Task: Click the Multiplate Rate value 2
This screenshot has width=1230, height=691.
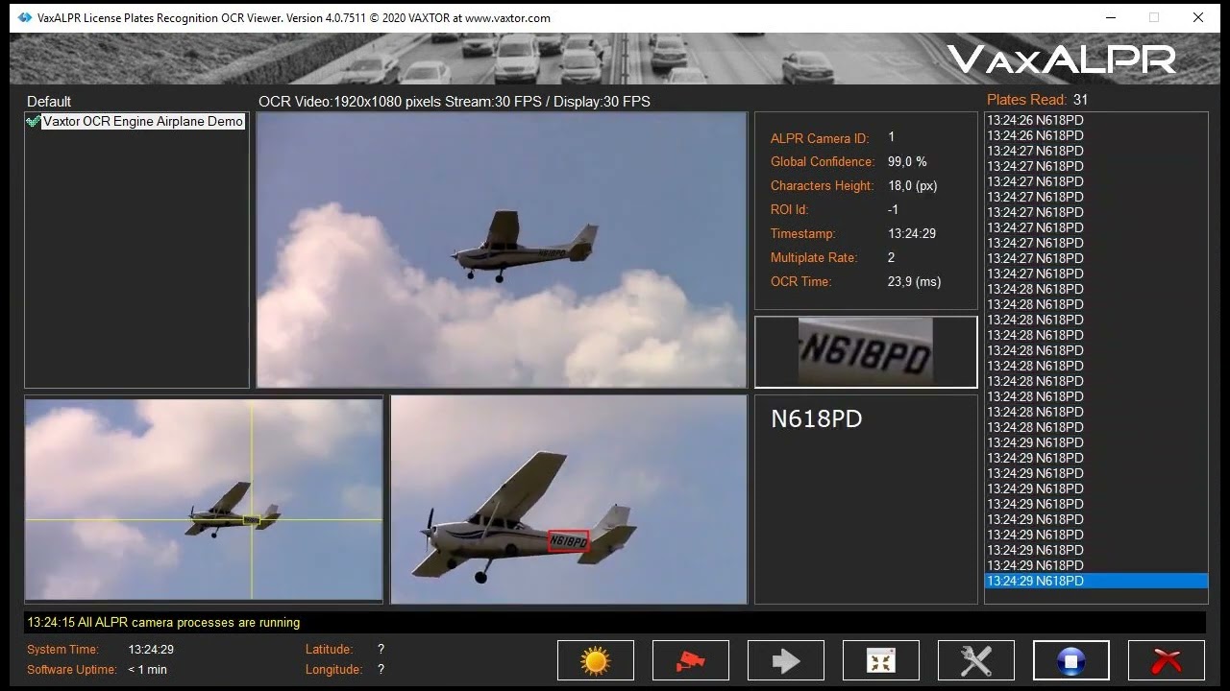Action: (x=892, y=257)
